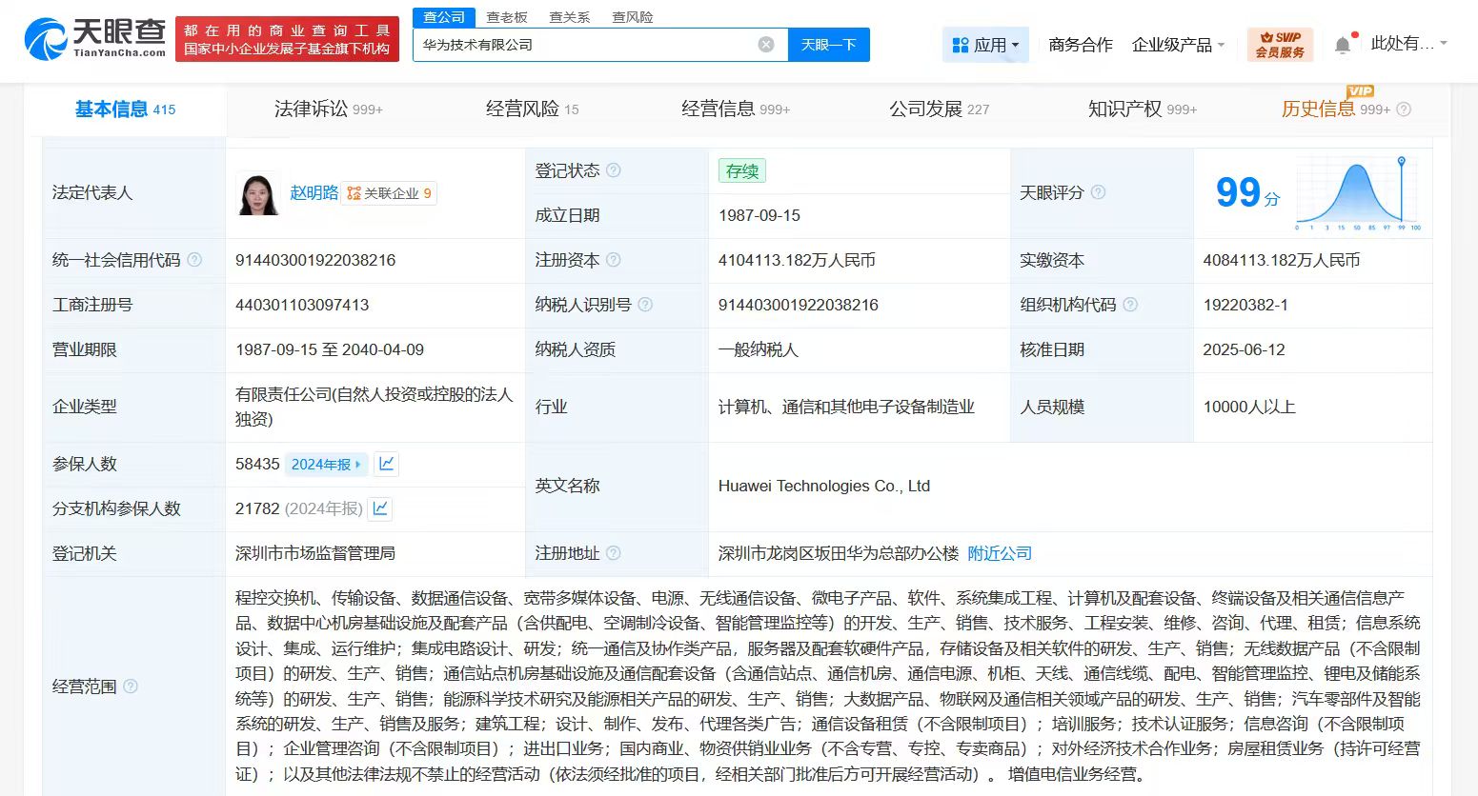Select the 经营信息 tab

pos(736,109)
